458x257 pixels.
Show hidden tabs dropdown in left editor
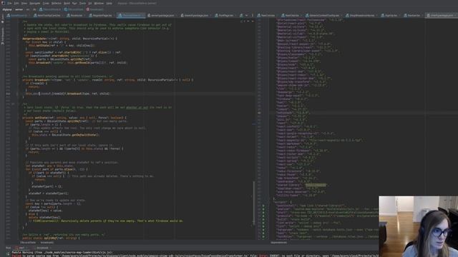pyautogui.click(x=246, y=15)
